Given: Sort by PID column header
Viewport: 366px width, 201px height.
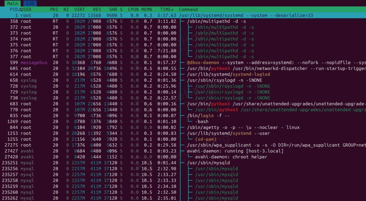Looking at the screenshot, I should click(x=14, y=10).
